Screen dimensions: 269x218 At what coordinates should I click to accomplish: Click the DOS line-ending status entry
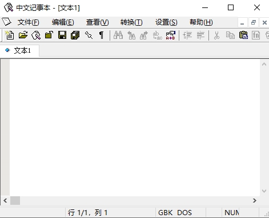[184, 213]
